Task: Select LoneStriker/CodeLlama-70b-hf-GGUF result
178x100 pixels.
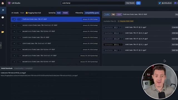Action: (55, 37)
